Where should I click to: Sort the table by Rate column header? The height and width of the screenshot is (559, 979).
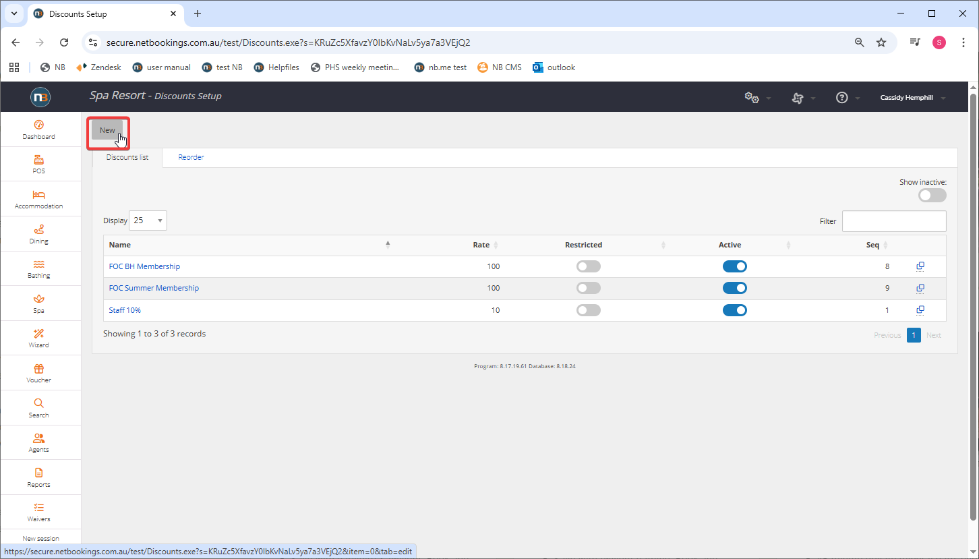tap(481, 245)
